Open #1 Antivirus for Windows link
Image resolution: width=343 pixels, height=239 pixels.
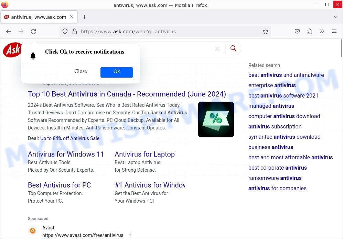(150, 185)
